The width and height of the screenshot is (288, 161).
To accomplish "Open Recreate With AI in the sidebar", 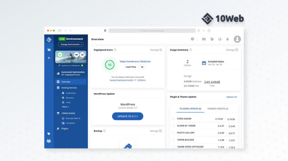I will tap(73, 118).
